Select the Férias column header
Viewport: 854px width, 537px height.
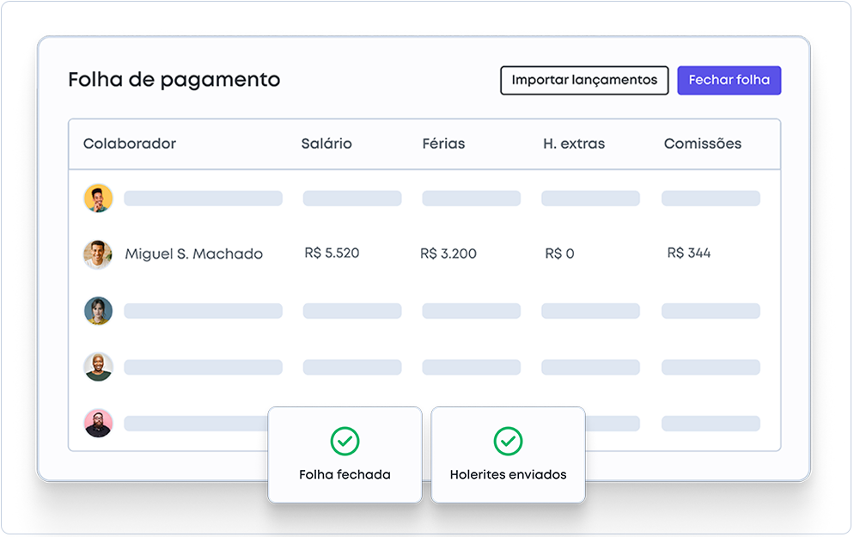coord(443,144)
